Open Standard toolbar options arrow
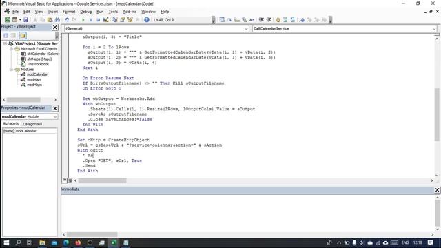The width and height of the screenshot is (441, 248). 214,20
